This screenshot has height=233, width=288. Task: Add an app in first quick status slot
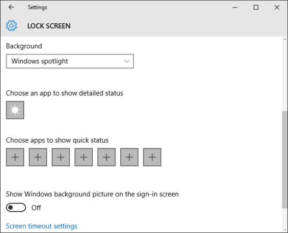click(x=15, y=158)
